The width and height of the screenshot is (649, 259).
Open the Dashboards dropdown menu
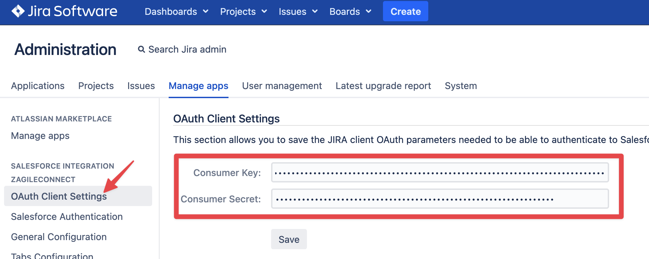(x=176, y=11)
